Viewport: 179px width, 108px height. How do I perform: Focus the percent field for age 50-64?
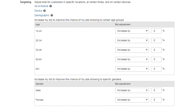[156, 59]
